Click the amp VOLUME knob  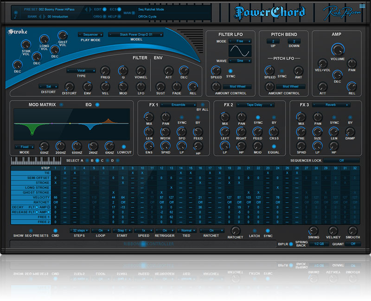coord(337,50)
